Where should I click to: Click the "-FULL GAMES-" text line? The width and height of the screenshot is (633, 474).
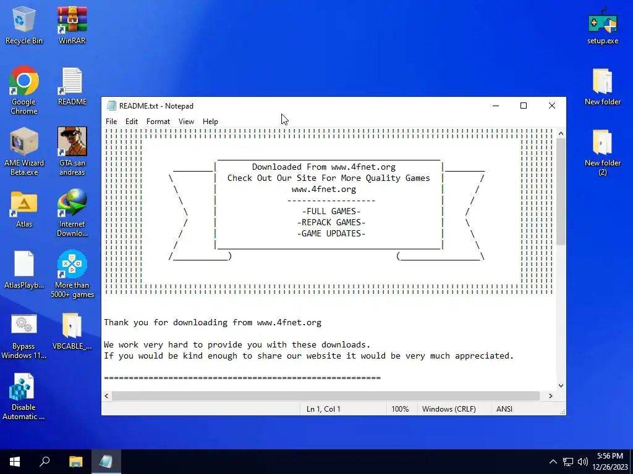pyautogui.click(x=331, y=211)
